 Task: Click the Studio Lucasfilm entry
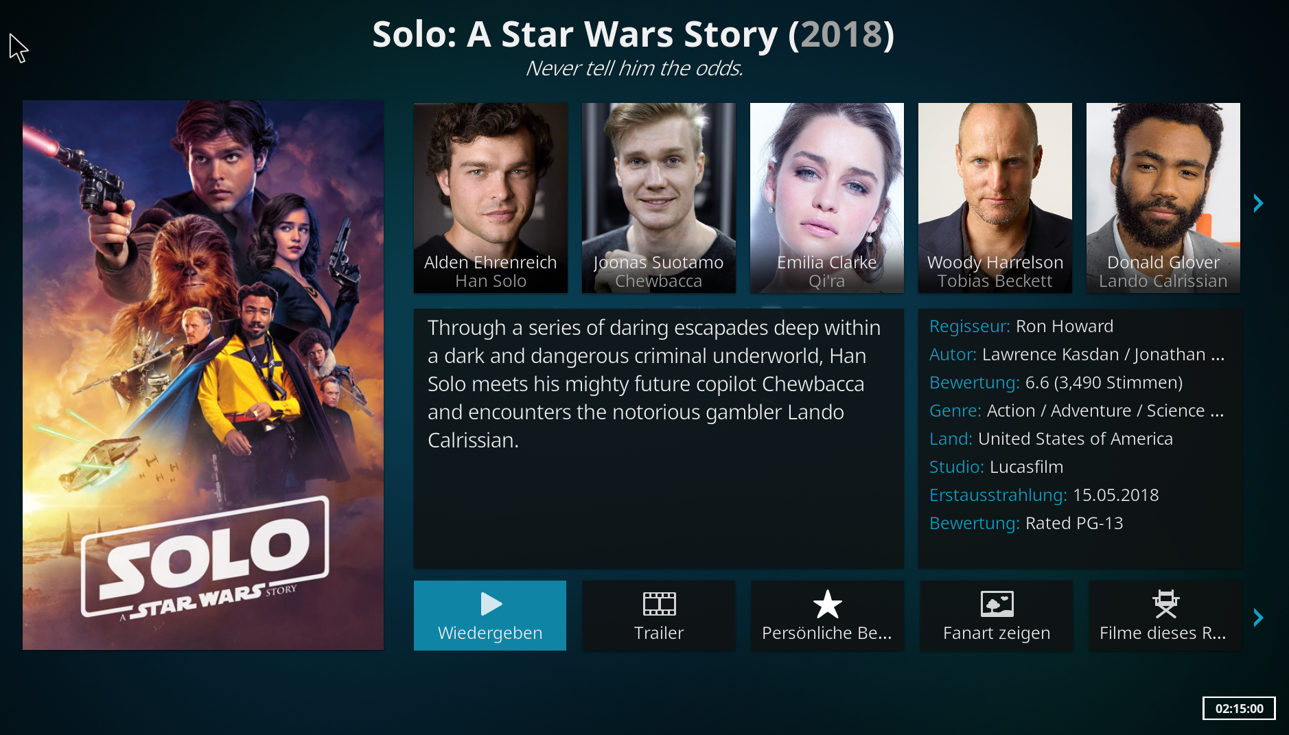click(996, 467)
